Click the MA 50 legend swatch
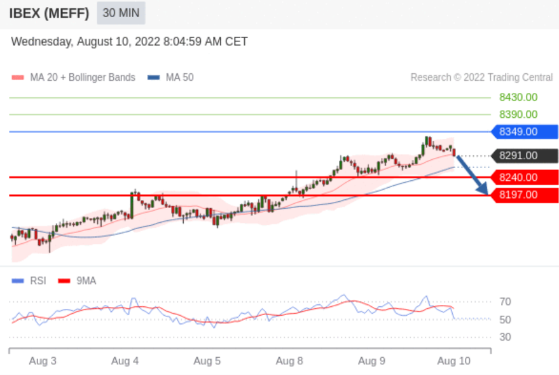 point(153,78)
